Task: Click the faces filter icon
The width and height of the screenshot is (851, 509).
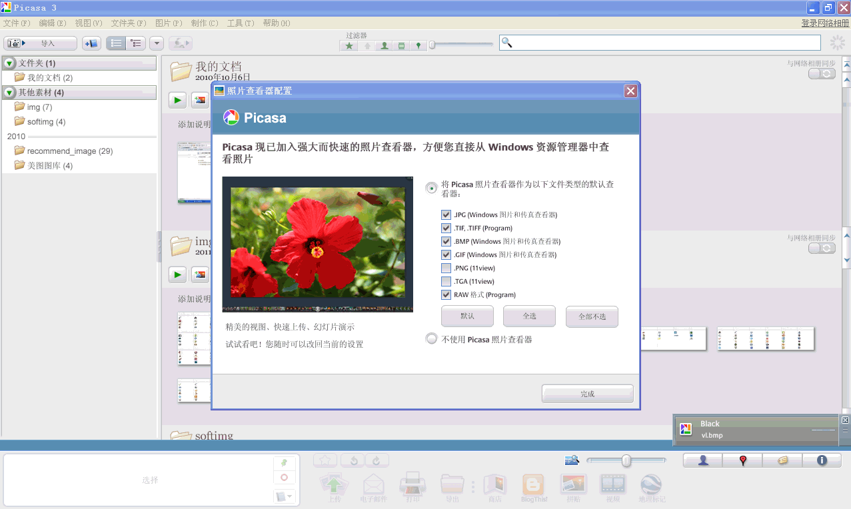Action: point(384,46)
